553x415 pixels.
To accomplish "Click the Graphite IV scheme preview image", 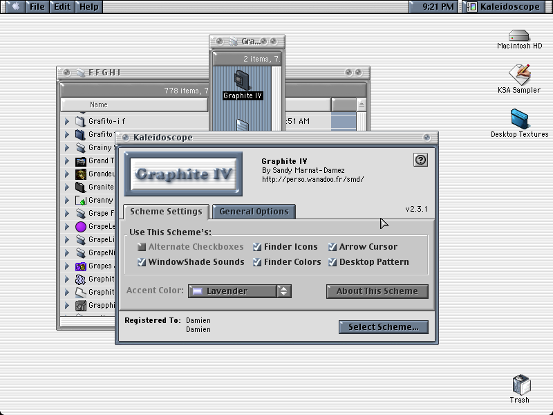I will click(x=183, y=174).
